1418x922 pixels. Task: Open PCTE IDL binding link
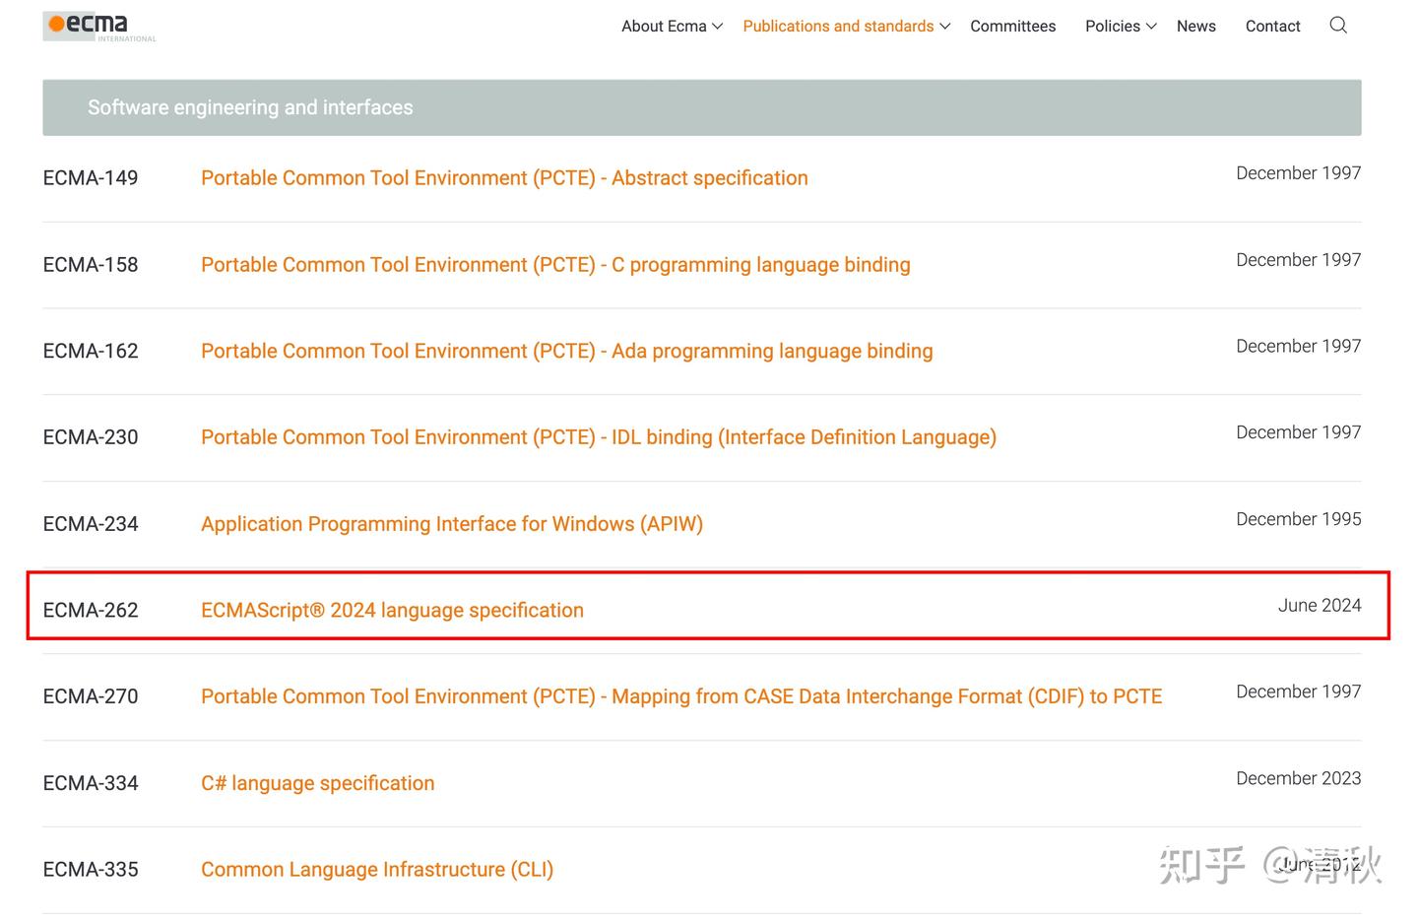point(598,437)
